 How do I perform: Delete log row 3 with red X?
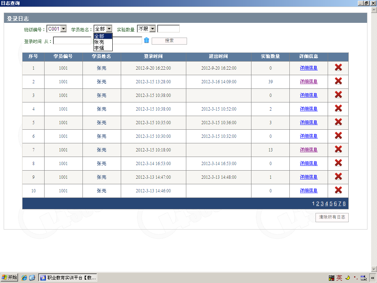click(338, 95)
